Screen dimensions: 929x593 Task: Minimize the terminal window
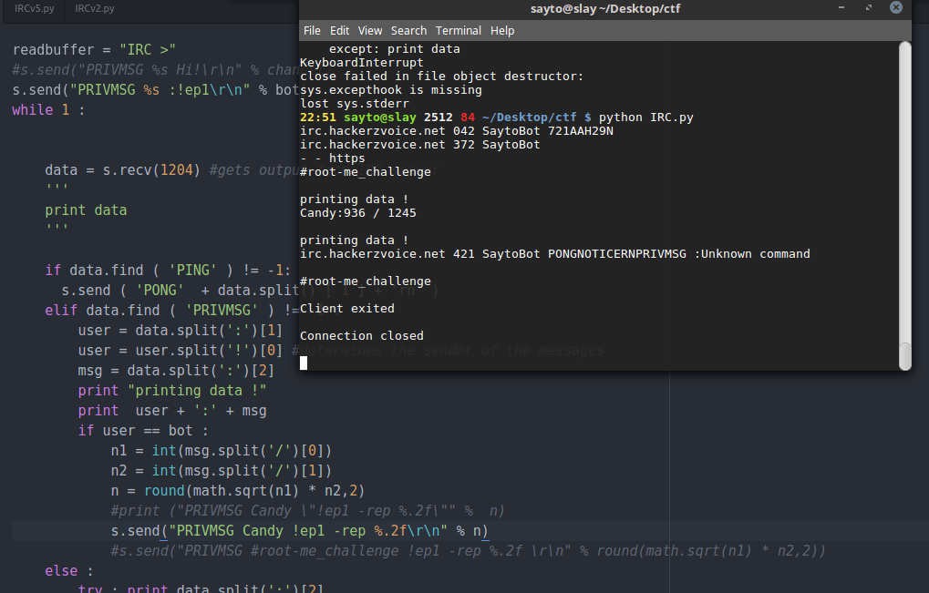pos(841,7)
